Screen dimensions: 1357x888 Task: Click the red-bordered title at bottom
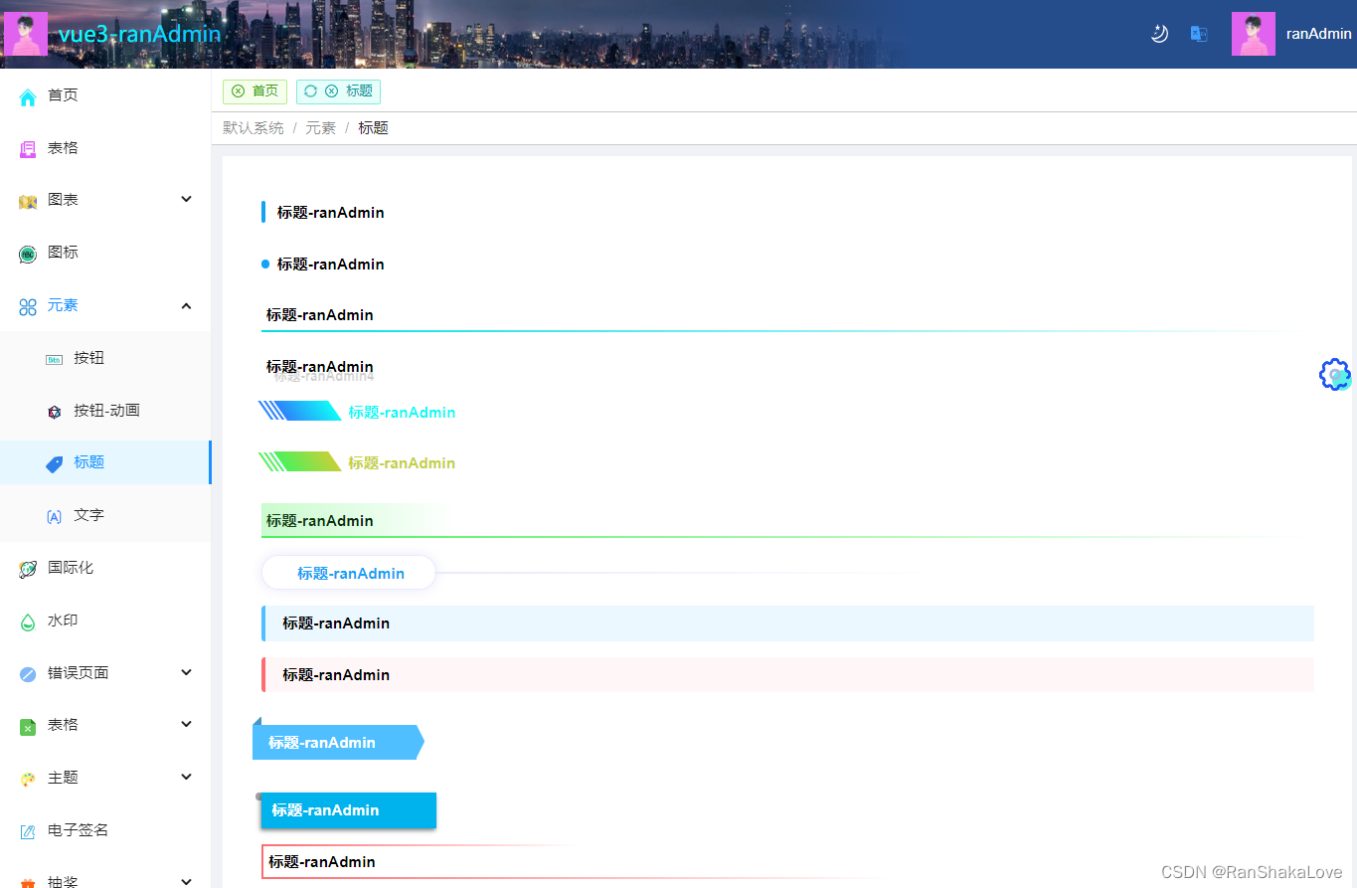(322, 862)
